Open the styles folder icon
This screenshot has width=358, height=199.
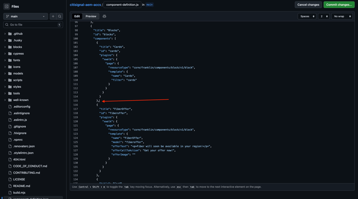pos(10,87)
